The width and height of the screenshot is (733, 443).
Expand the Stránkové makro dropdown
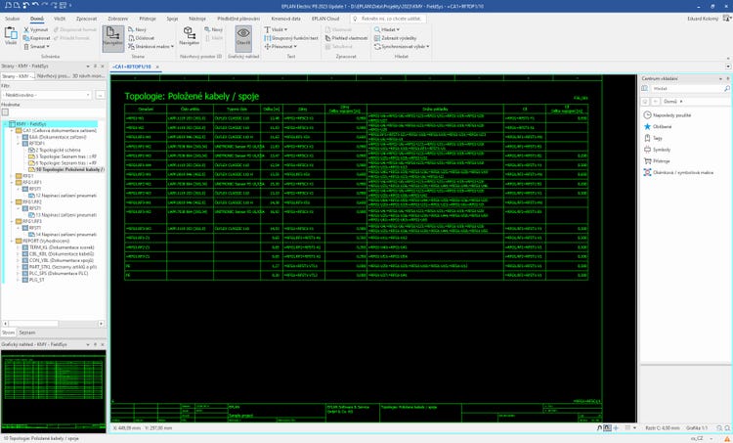coord(154,46)
